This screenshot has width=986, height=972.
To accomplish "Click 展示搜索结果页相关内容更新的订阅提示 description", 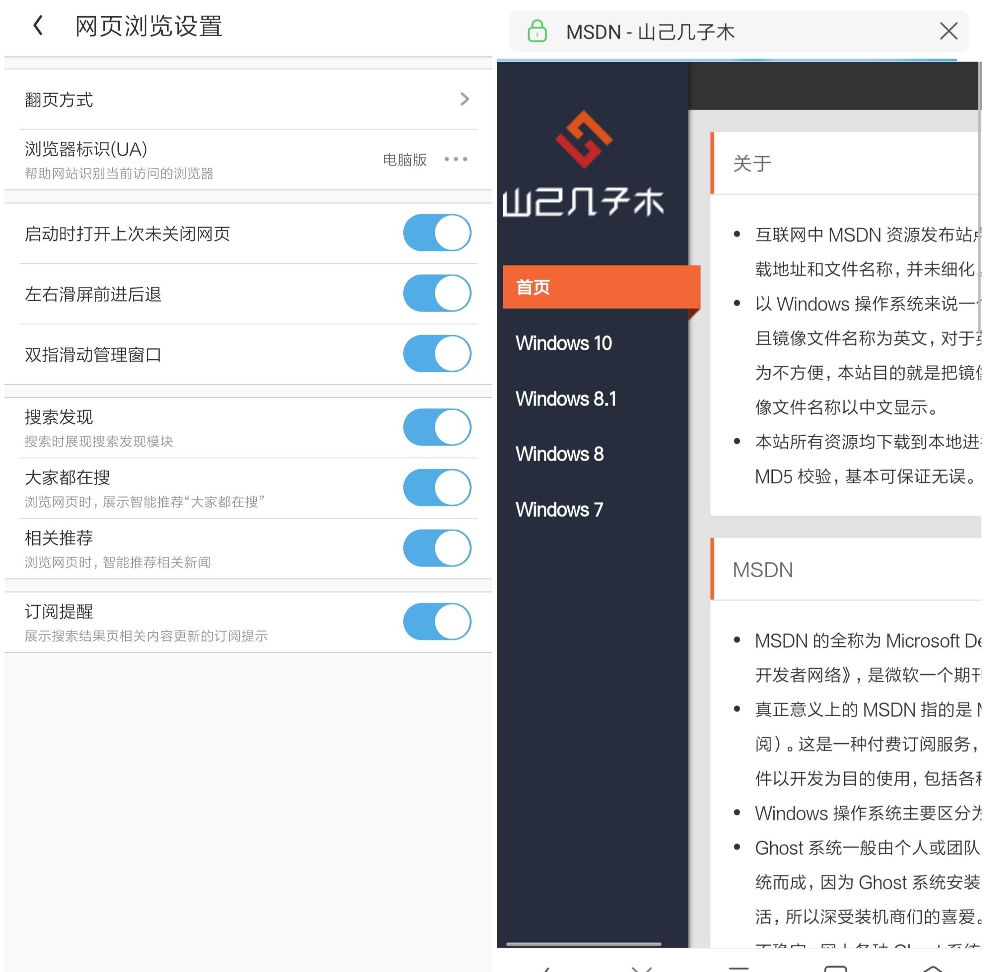I will 146,636.
